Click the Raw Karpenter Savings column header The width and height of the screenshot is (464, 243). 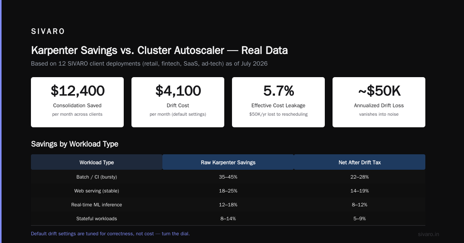(228, 162)
